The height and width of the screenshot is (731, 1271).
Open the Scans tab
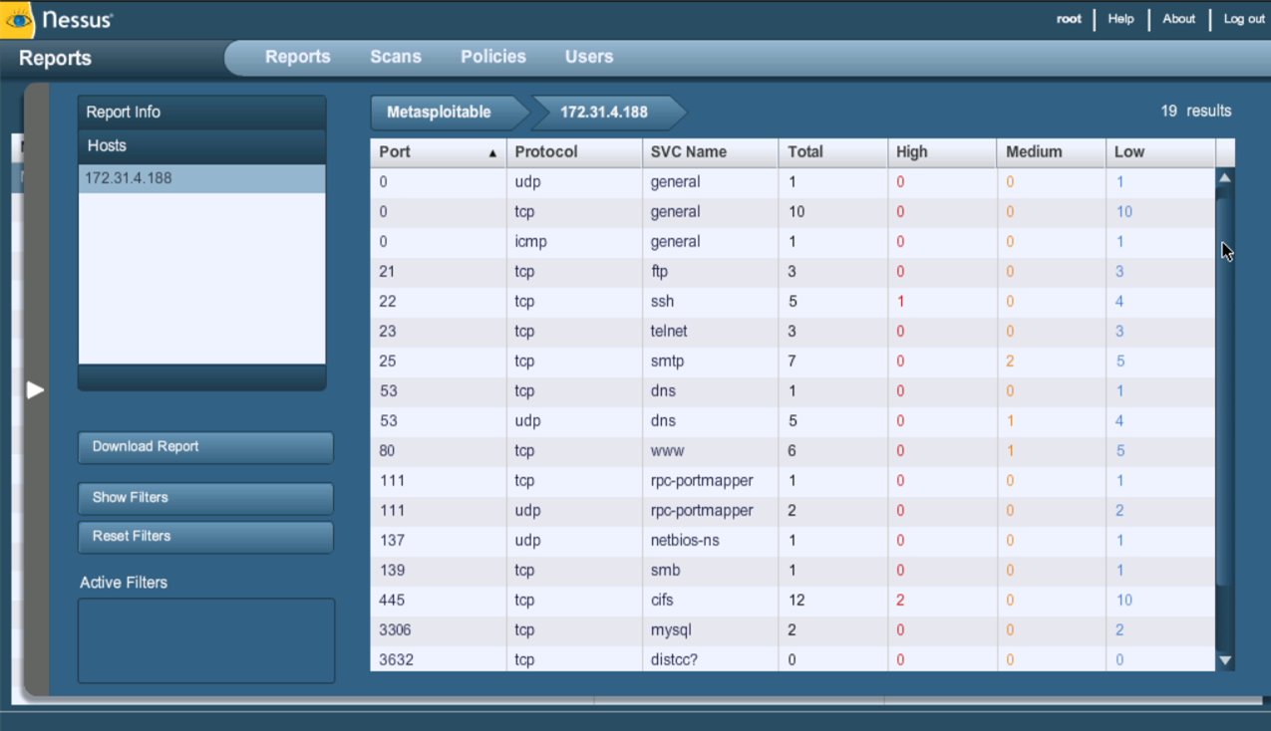coord(396,57)
